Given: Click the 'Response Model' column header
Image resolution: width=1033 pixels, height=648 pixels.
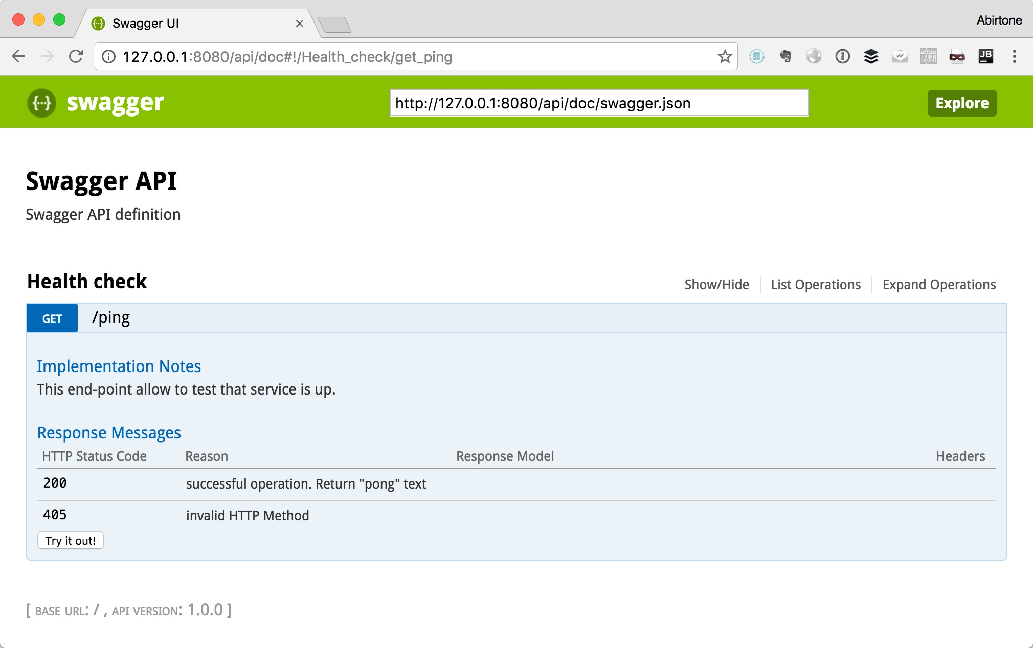Looking at the screenshot, I should click(505, 456).
